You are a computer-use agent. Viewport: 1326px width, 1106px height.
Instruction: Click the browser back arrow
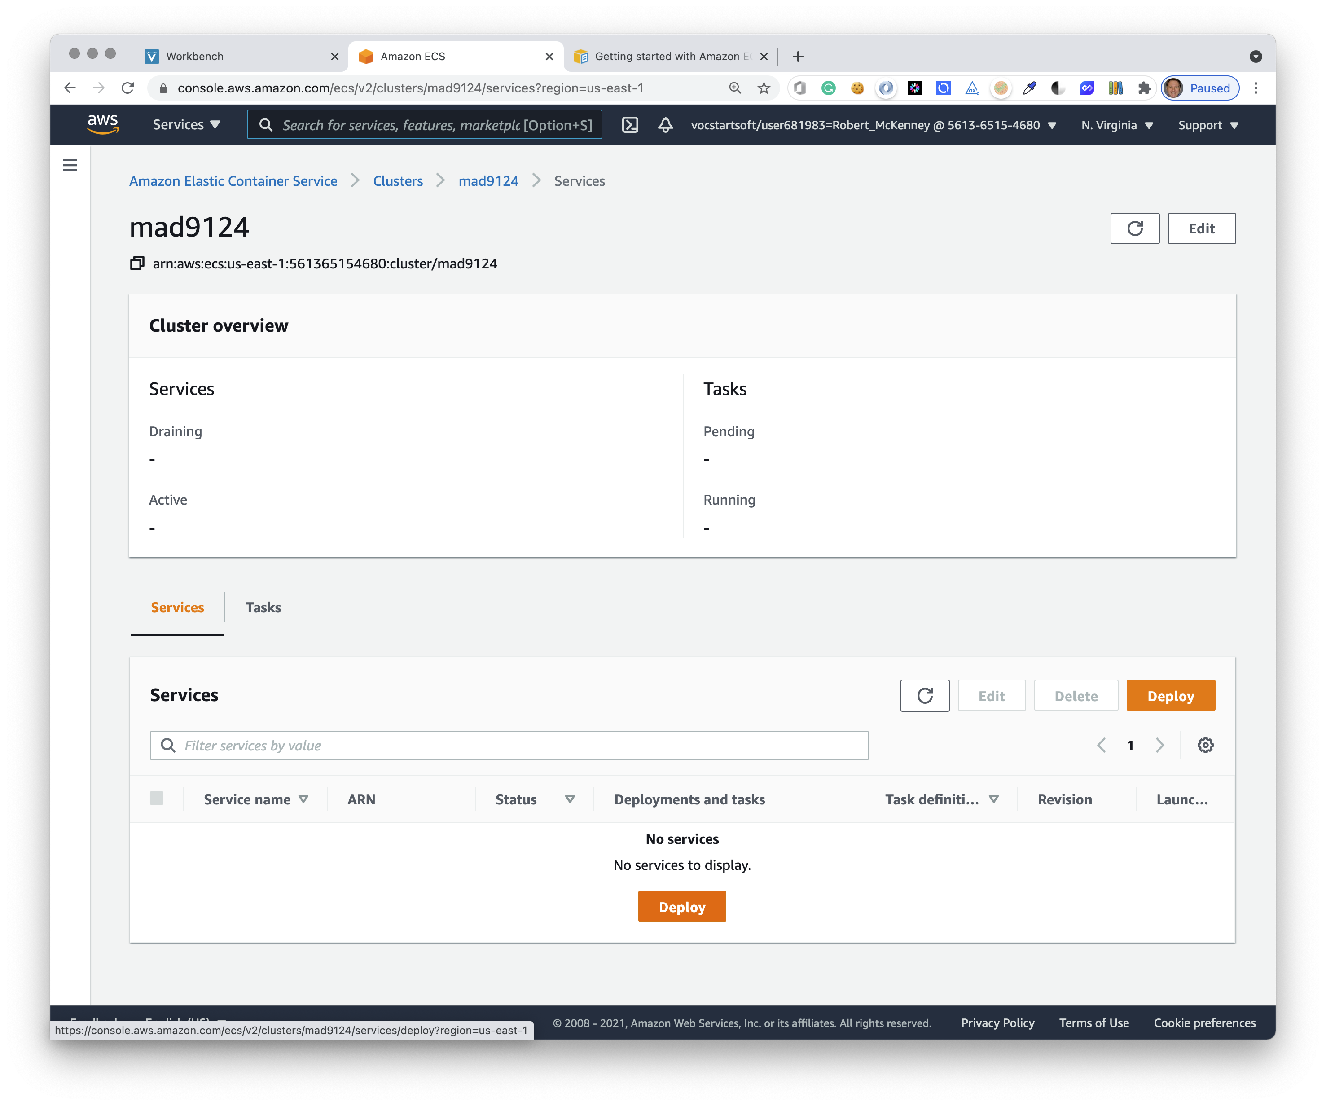[70, 88]
